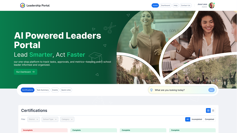Open the District filter dropdown

click(34, 119)
